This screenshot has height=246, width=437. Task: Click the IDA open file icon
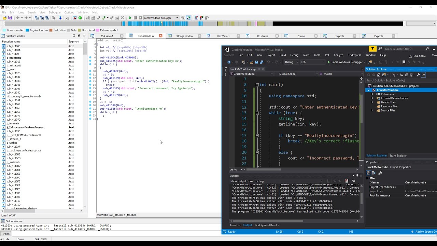tap(4, 18)
